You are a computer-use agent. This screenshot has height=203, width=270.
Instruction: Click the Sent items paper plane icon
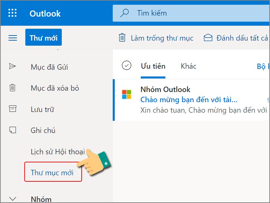point(12,67)
